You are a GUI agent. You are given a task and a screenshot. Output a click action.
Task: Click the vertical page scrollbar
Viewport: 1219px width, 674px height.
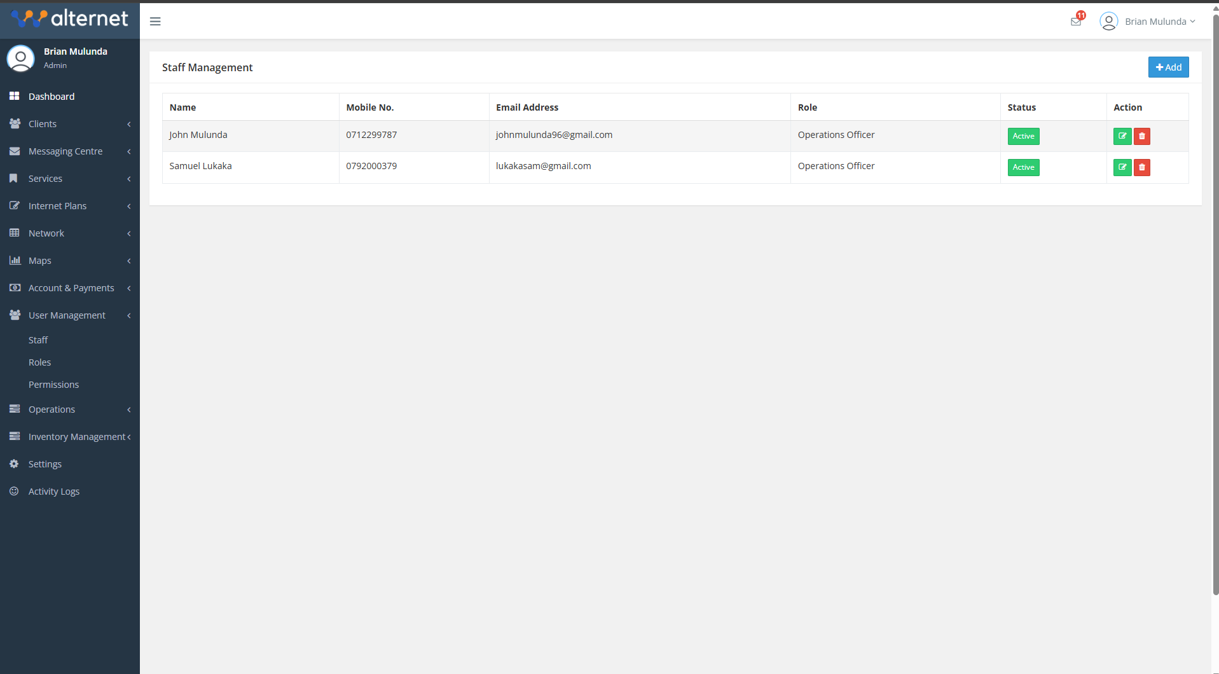[1215, 305]
